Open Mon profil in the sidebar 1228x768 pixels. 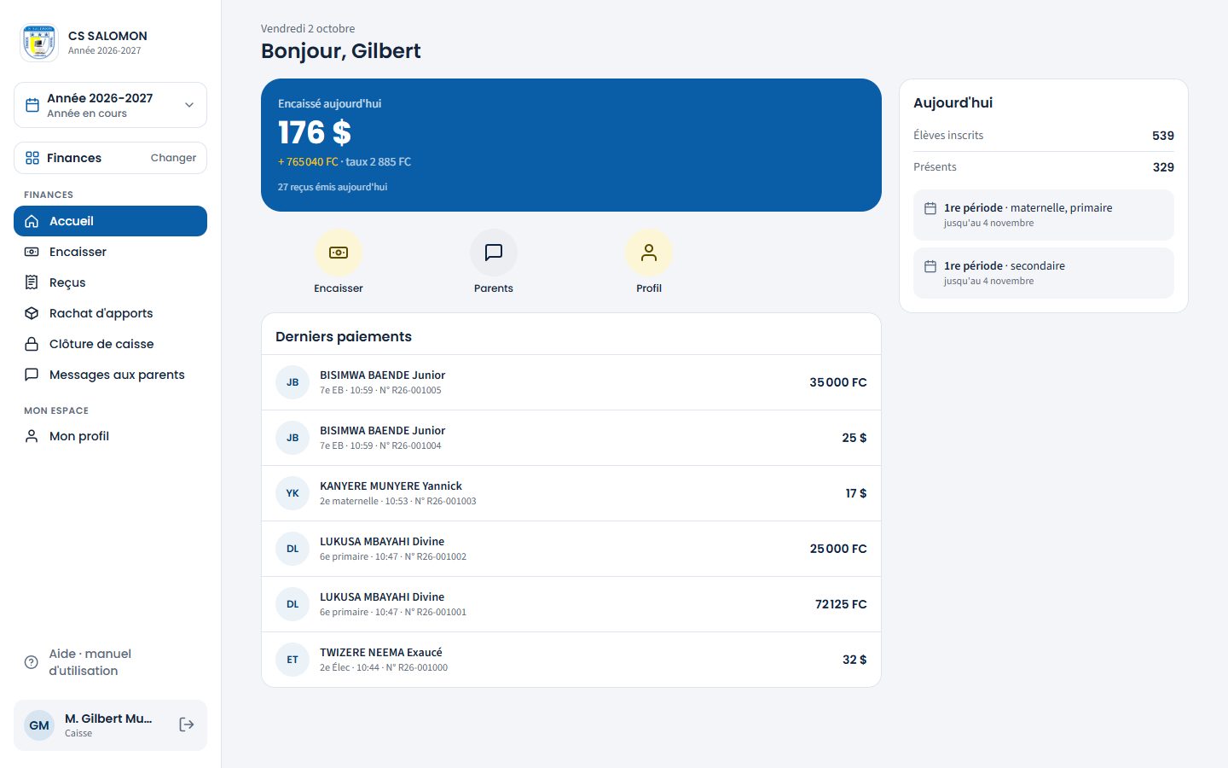[x=110, y=436]
